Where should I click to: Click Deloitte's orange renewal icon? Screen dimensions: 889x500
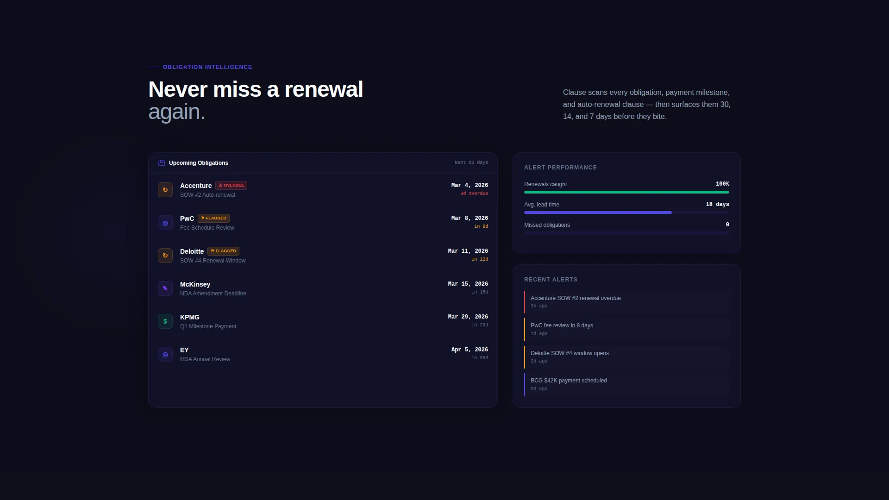(x=165, y=256)
